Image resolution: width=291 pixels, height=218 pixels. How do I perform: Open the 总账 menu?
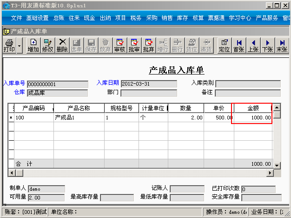pyautogui.click(x=59, y=18)
